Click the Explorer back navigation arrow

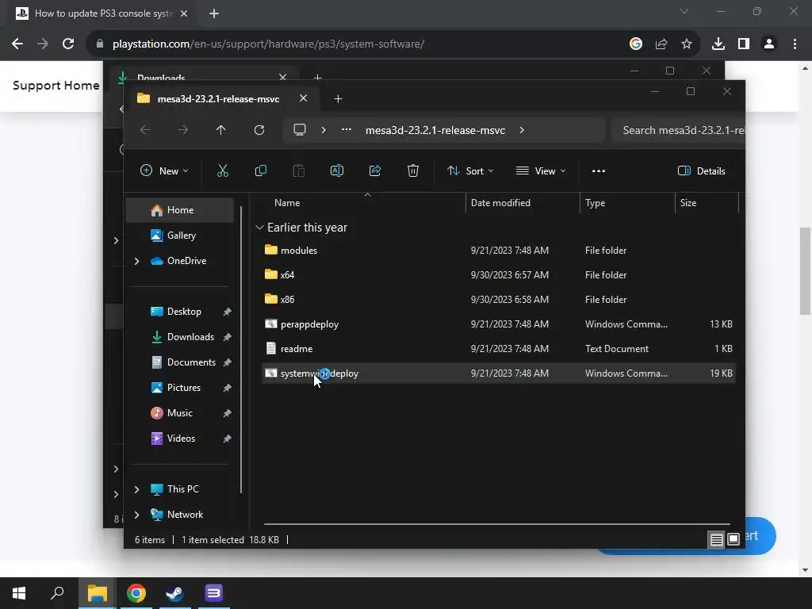click(x=145, y=131)
